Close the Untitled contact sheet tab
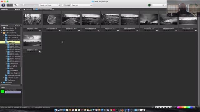This screenshot has height=112, width=200. point(24,9)
